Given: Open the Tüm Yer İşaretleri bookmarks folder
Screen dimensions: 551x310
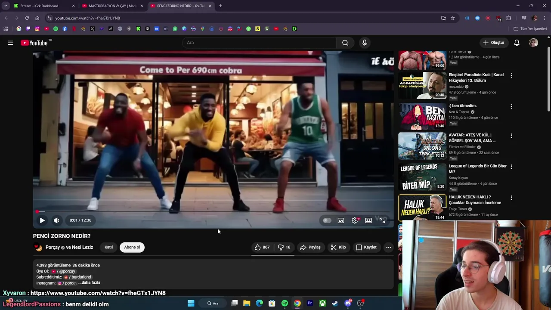Looking at the screenshot, I should coord(530,29).
